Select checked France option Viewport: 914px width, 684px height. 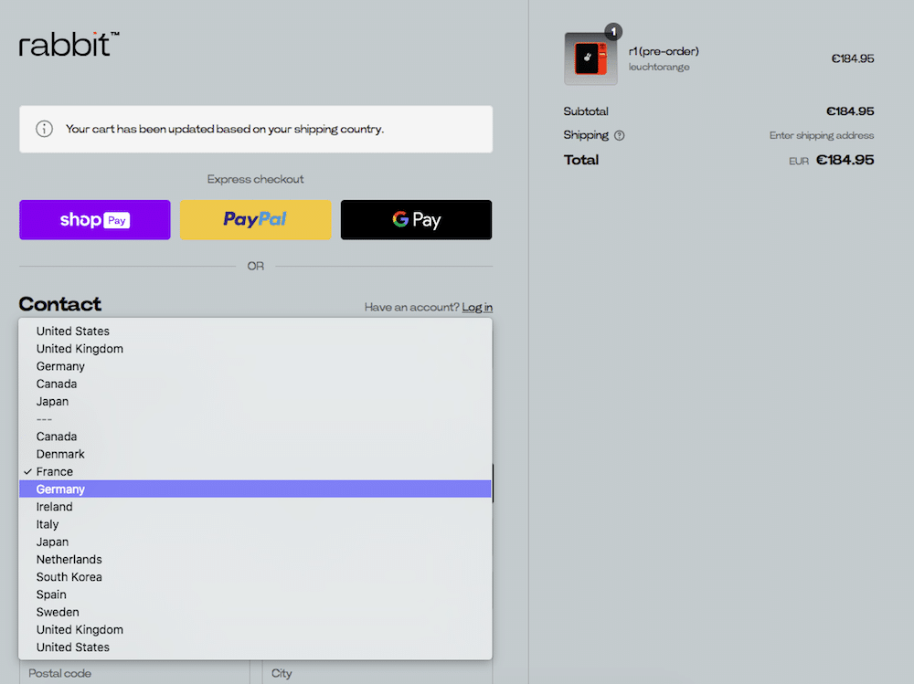[255, 471]
